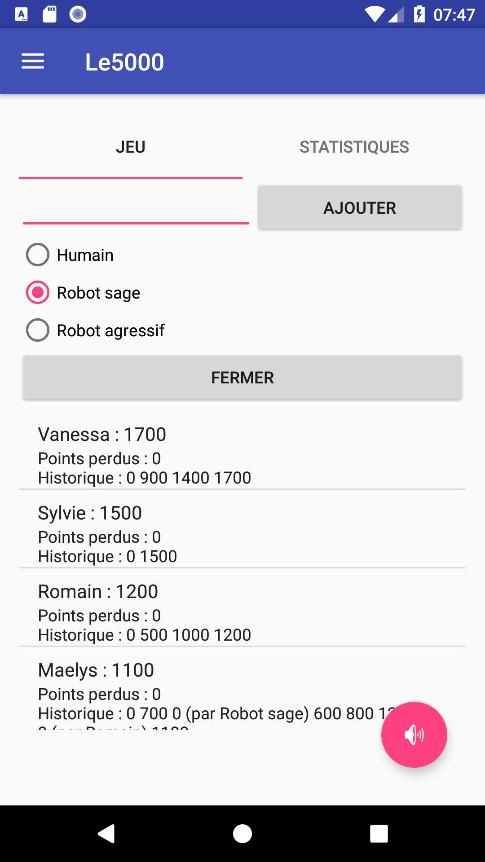This screenshot has width=485, height=862.
Task: Tap the circular notification icon in status bar
Action: (x=78, y=14)
